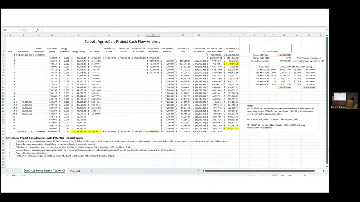Click the Notes text box heading

click(250, 106)
